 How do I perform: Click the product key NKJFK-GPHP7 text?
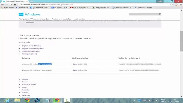[x=72, y=38]
